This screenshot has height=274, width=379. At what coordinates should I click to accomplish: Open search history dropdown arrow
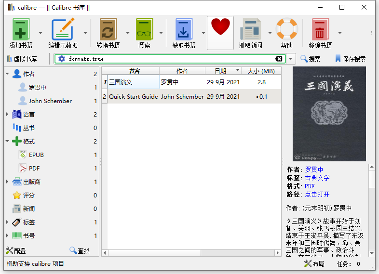click(291, 59)
